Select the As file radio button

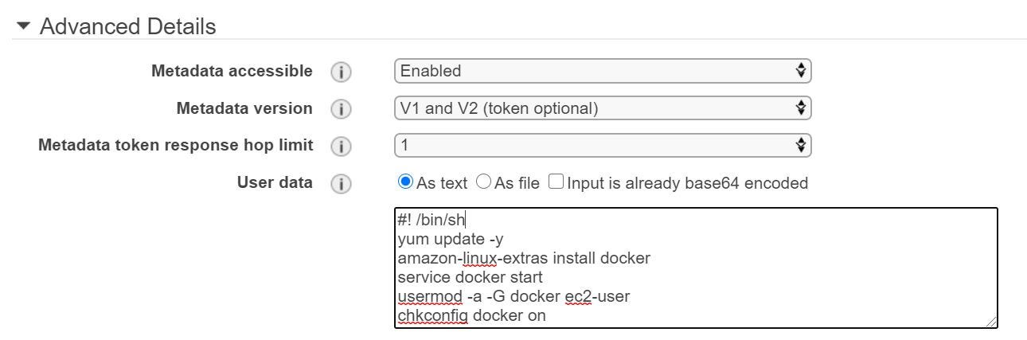(483, 182)
